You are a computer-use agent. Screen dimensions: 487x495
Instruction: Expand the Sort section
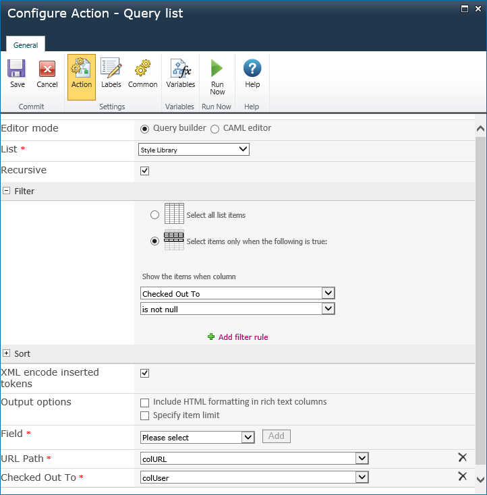point(7,353)
